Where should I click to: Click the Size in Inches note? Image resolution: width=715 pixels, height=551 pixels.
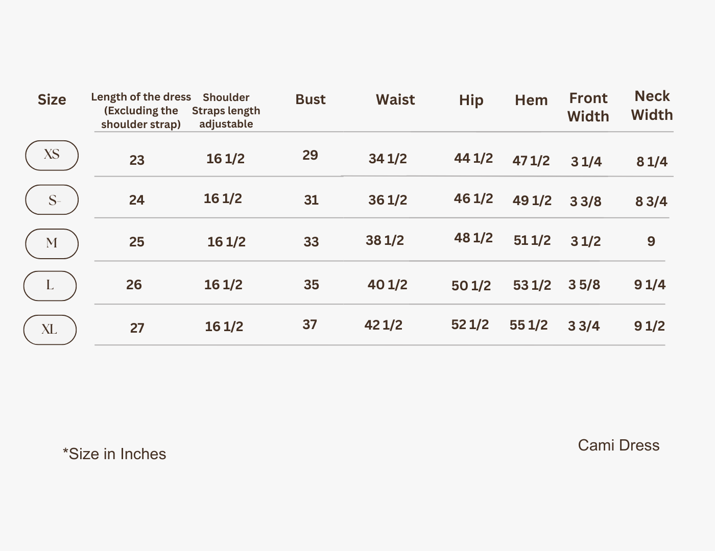pos(114,454)
